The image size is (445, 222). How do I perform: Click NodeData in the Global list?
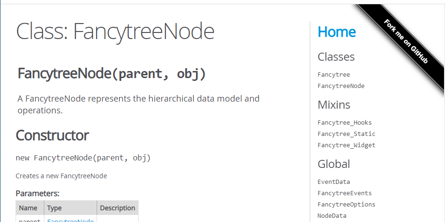click(332, 215)
